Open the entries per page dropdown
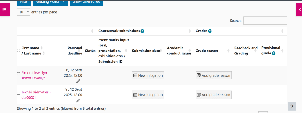This screenshot has width=302, height=113. tap(24, 12)
